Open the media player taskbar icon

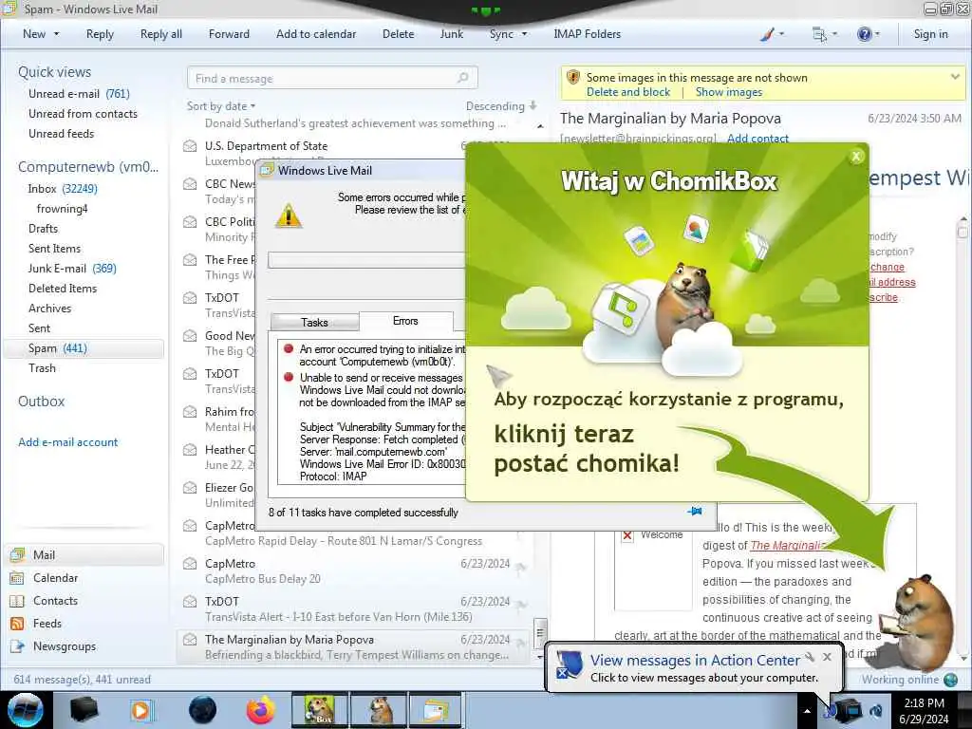[x=141, y=710]
